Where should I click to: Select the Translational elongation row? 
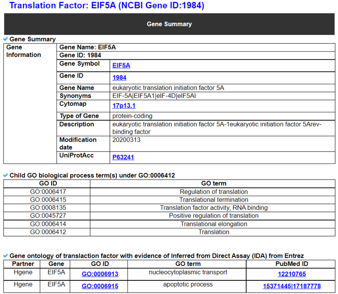pos(213,224)
